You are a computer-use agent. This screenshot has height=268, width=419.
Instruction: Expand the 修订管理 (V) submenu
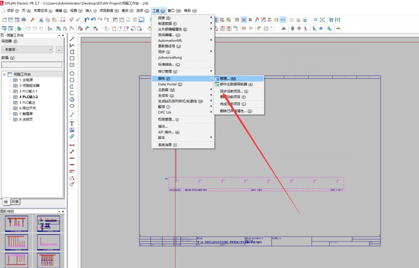pyautogui.click(x=183, y=71)
